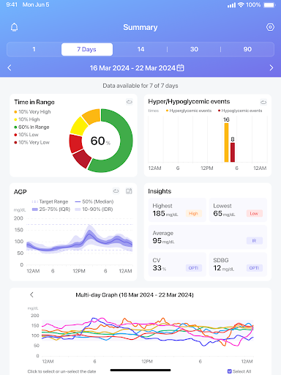Tap the 60% center of donut chart
281x375 pixels.
[100, 141]
